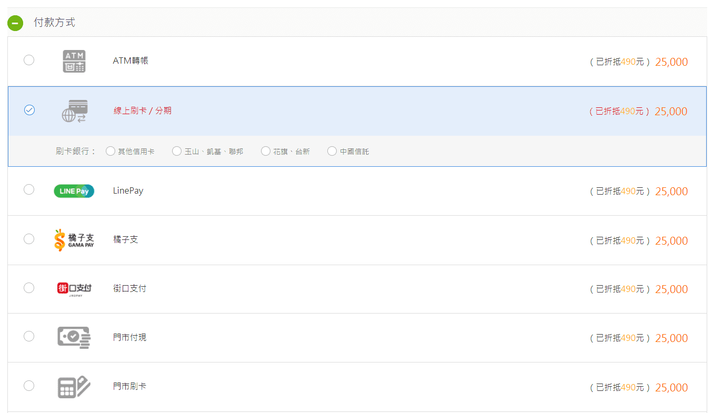
Task: Choose 花旗、台新 bank option
Action: [266, 152]
